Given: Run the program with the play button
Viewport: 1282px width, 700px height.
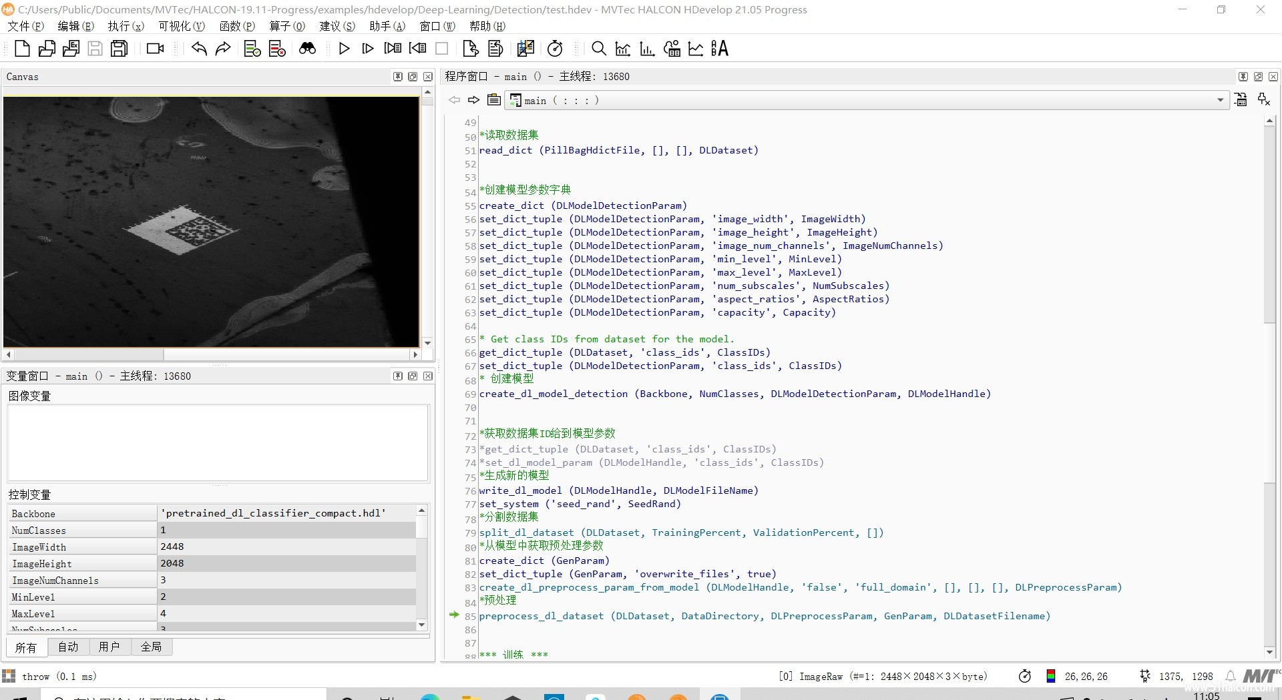Looking at the screenshot, I should click(x=344, y=49).
